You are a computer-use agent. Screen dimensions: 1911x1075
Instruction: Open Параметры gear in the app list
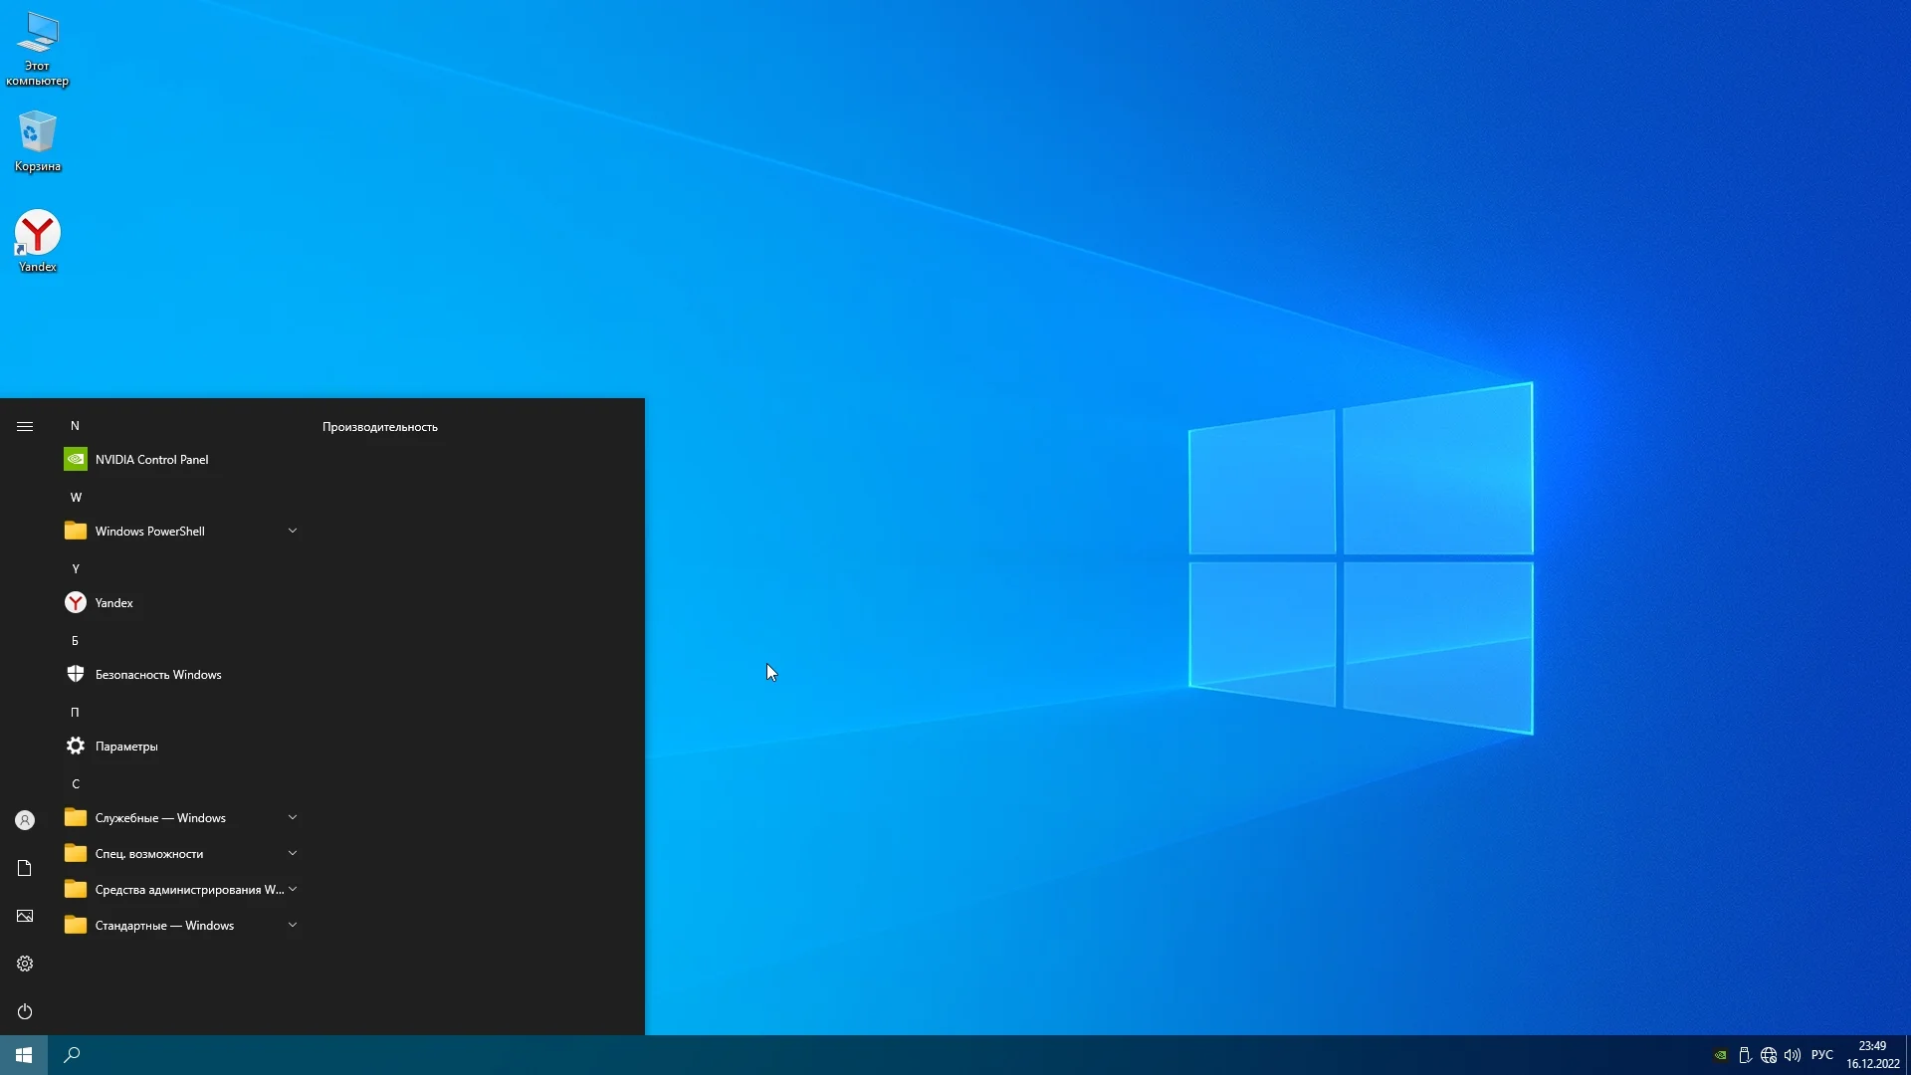tap(125, 747)
